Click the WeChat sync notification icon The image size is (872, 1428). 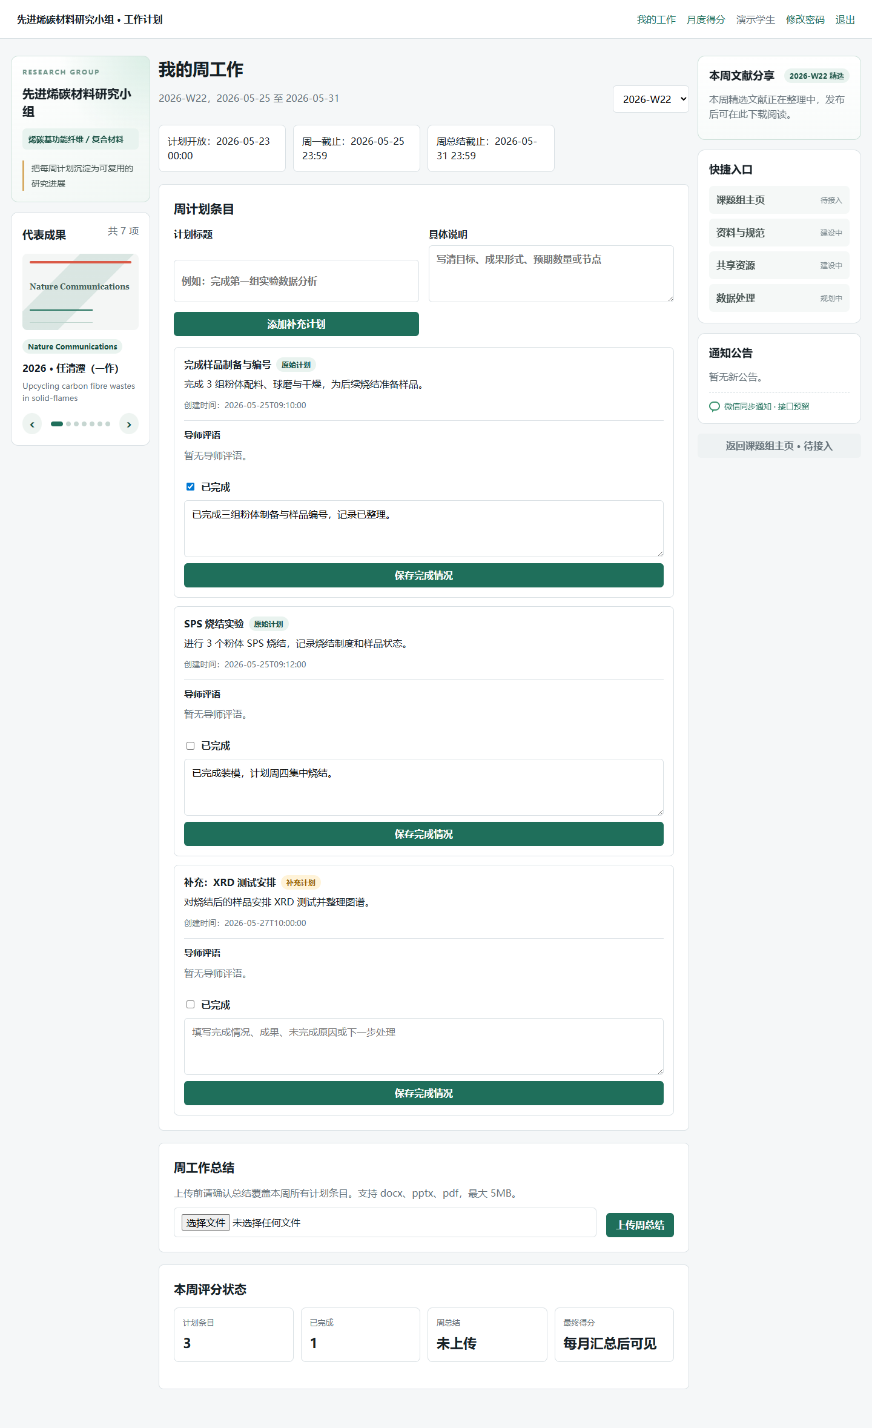[x=715, y=406]
